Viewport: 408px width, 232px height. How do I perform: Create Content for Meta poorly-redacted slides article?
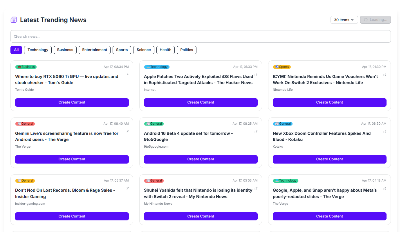[330, 216]
